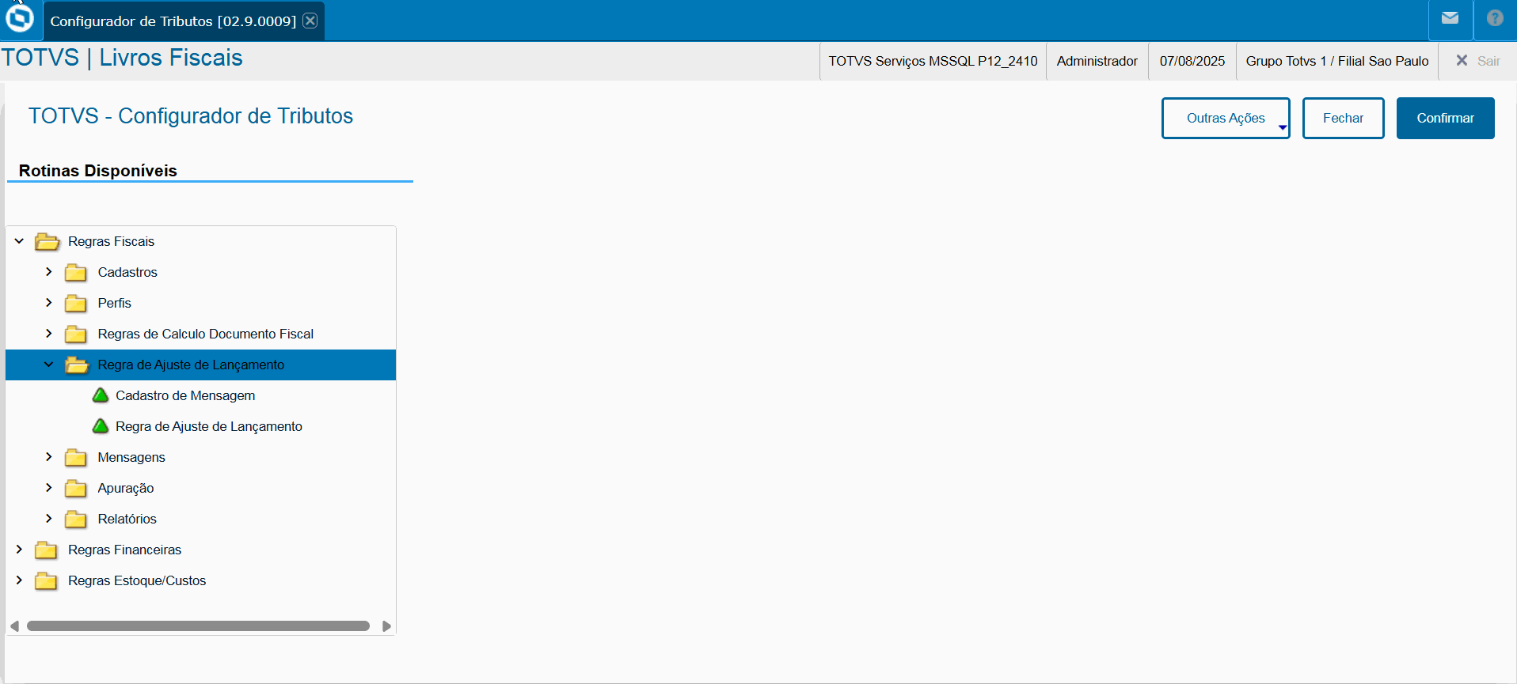Select the Cadastros tree item
This screenshot has height=684, width=1517.
127,272
